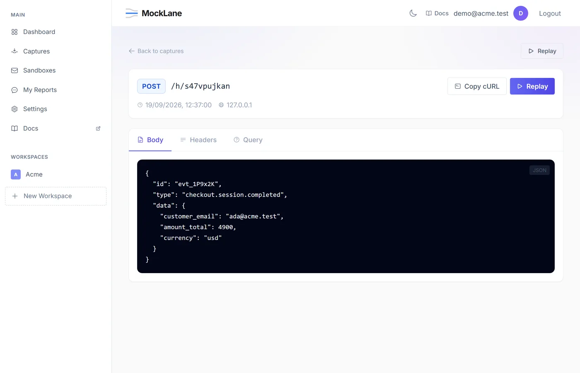Click the clock icon beside timestamp
580x373 pixels.
click(140, 105)
